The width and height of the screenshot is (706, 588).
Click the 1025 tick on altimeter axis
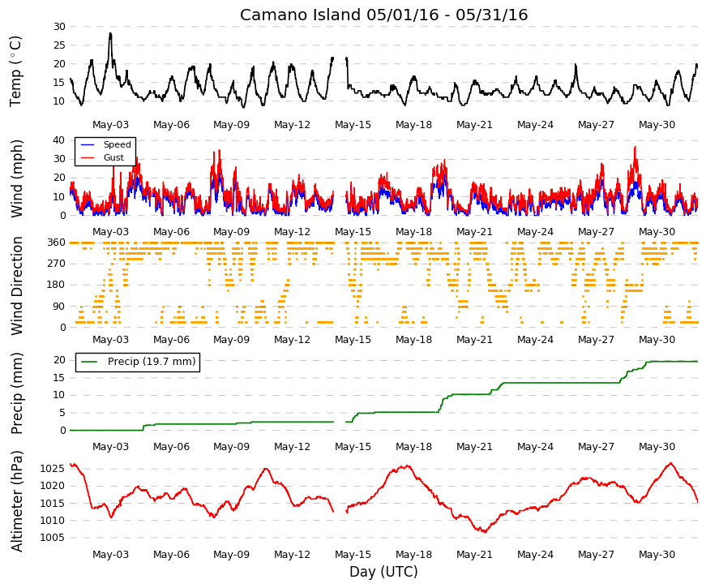(52, 469)
